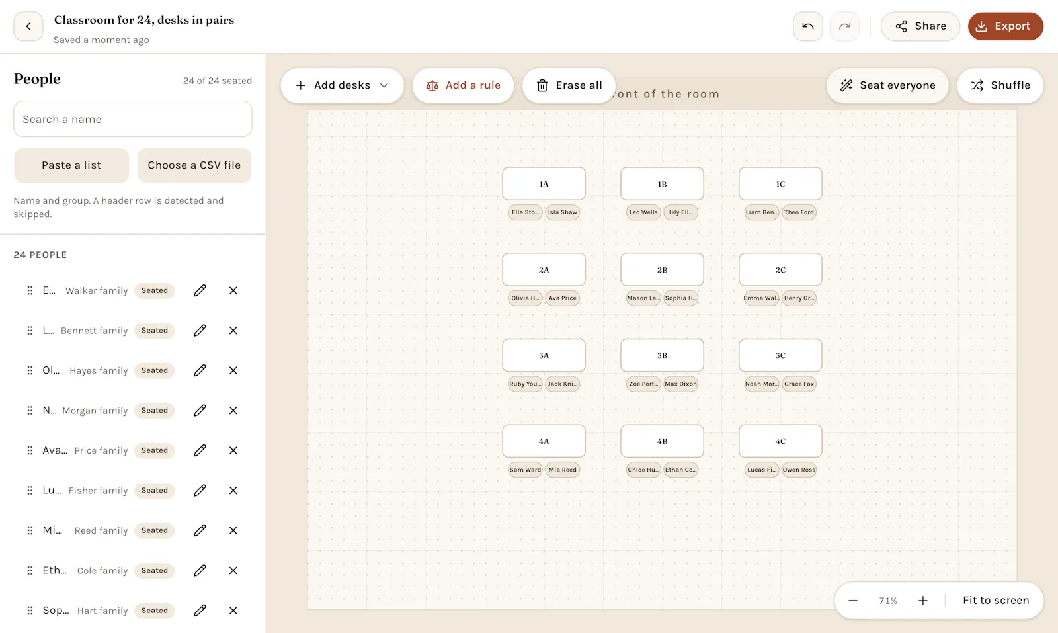This screenshot has height=633, width=1058.
Task: Click Fit to screen
Action: [996, 601]
